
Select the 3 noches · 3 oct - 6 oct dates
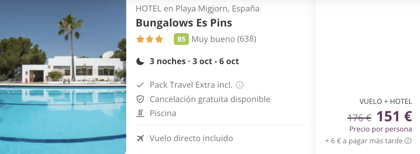click(194, 62)
